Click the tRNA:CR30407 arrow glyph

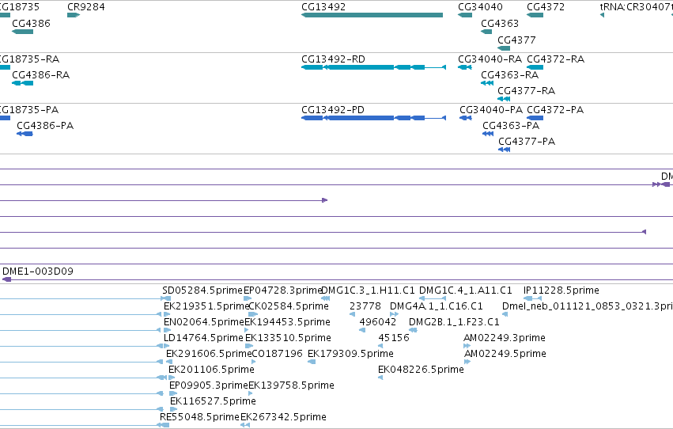602,16
